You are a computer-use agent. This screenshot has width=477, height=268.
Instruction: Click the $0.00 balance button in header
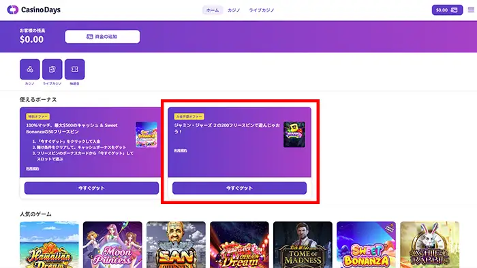tap(447, 10)
